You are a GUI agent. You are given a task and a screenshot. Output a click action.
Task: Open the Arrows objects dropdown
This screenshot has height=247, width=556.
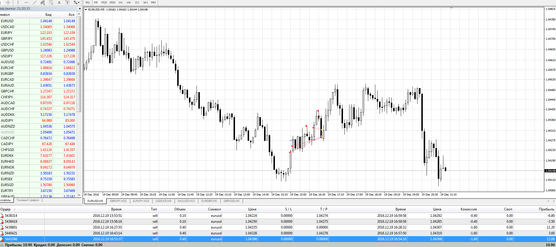pyautogui.click(x=77, y=2)
